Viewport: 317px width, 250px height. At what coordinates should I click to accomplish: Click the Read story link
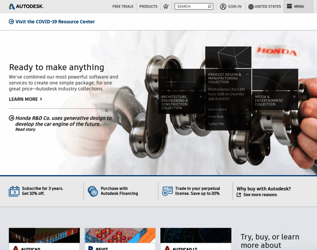tap(25, 130)
